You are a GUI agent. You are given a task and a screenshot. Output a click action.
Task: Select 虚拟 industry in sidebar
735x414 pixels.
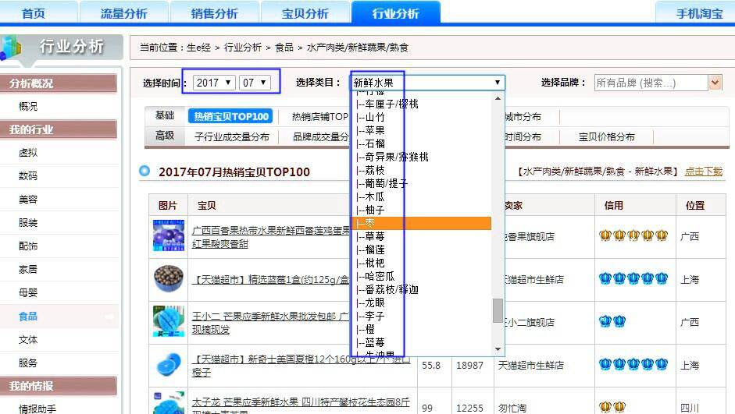[x=27, y=153]
